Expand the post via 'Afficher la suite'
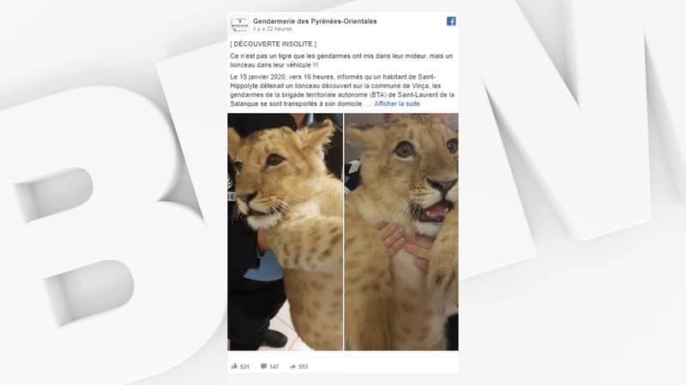The width and height of the screenshot is (686, 385). coord(397,104)
